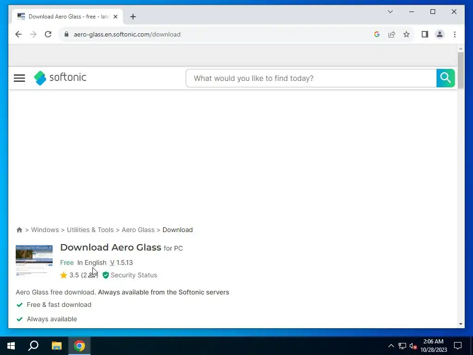Click the 'Always available' text
This screenshot has height=355, width=473.
[x=52, y=319]
